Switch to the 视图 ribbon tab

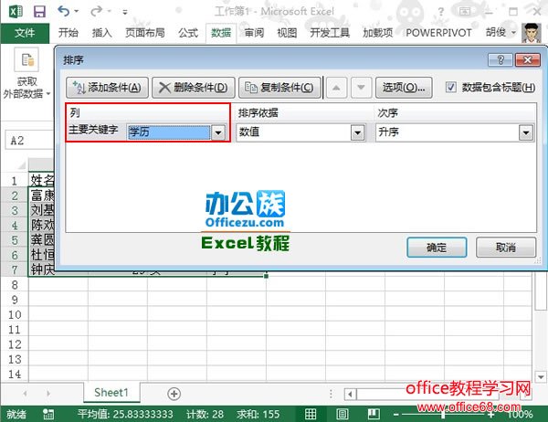coord(287,33)
